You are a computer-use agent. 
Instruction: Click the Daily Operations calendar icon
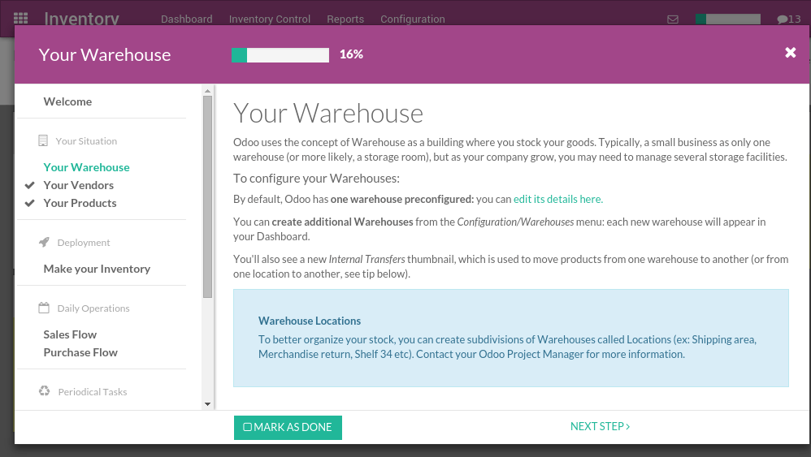point(44,308)
